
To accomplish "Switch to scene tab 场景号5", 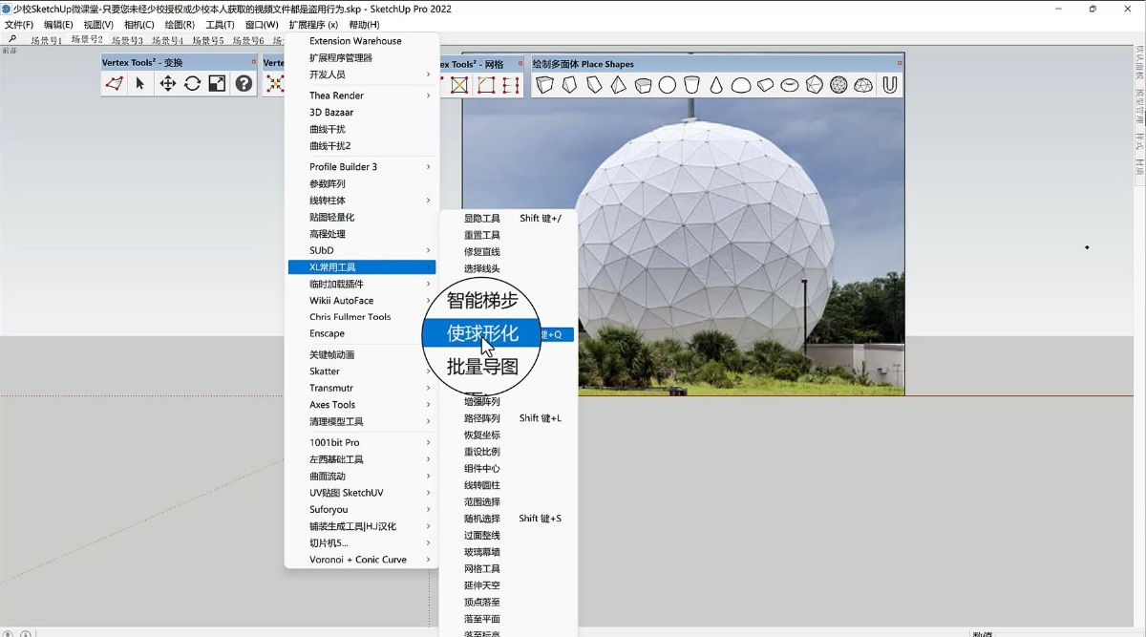I will pos(207,41).
